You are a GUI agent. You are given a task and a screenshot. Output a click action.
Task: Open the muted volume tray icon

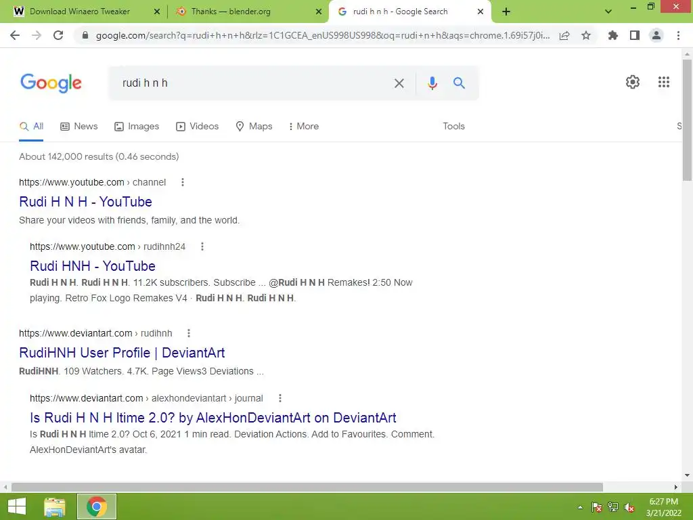click(629, 507)
